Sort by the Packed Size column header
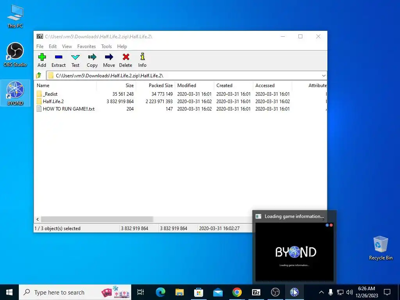 155,86
